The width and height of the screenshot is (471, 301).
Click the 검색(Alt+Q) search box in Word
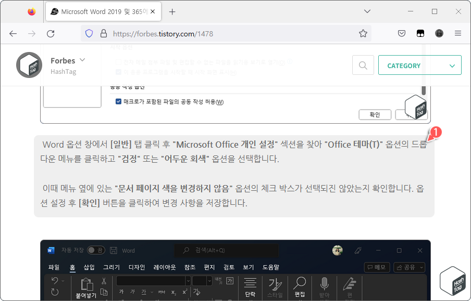tap(227, 250)
